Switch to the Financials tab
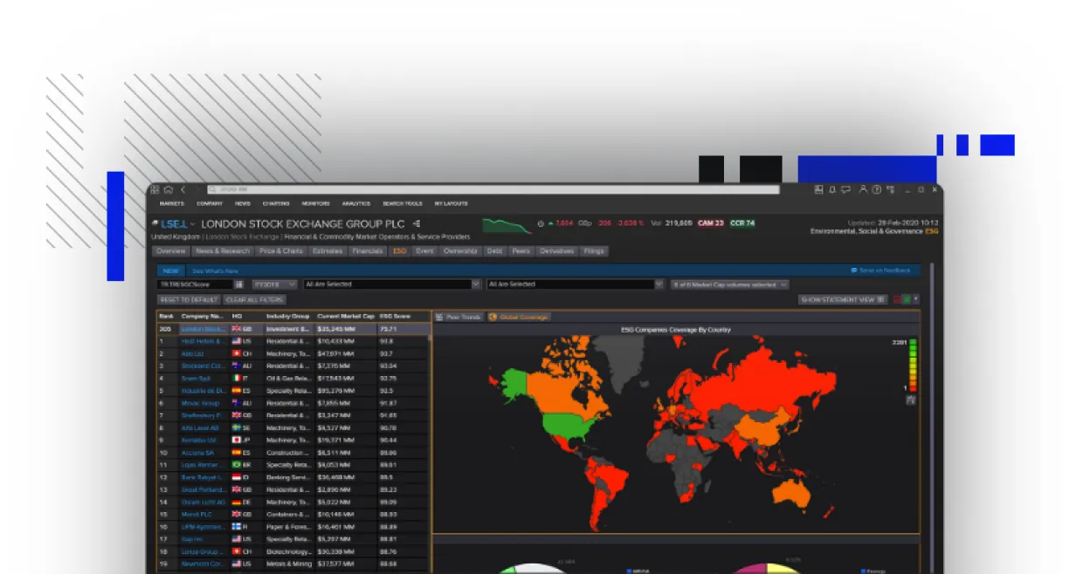The height and width of the screenshot is (574, 1090). pyautogui.click(x=368, y=251)
